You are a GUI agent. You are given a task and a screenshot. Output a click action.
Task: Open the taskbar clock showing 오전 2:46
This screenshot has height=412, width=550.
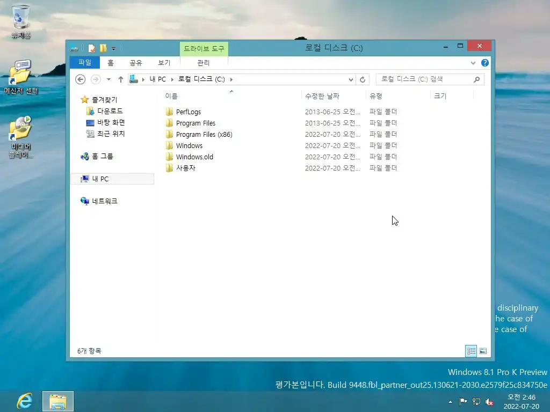521,401
